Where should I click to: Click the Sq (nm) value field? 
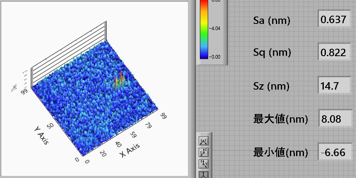click(333, 52)
